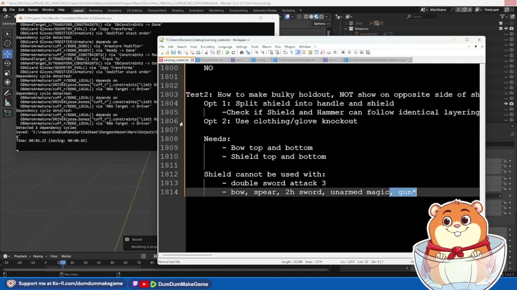
Task: Click the new scene icon beside MainScene
Action: tap(464, 10)
